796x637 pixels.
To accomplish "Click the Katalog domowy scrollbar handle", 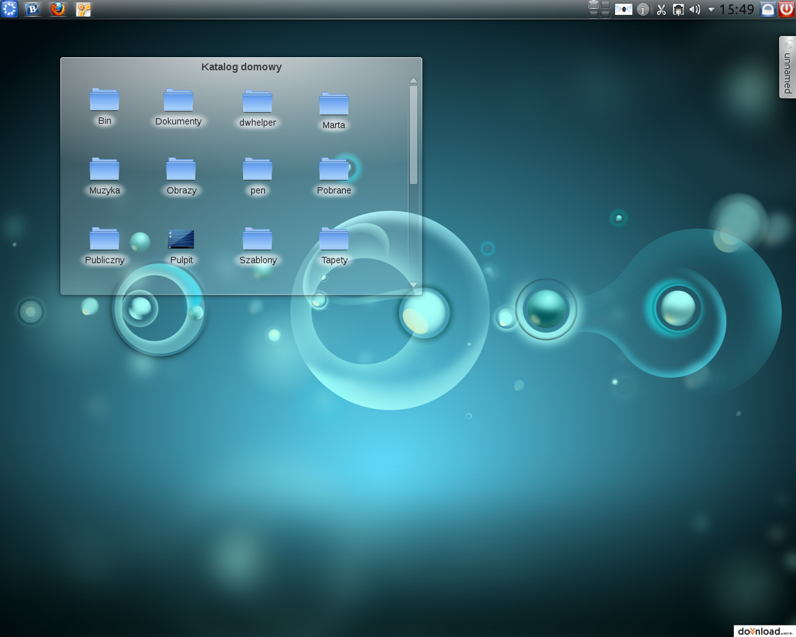I will pos(413,135).
